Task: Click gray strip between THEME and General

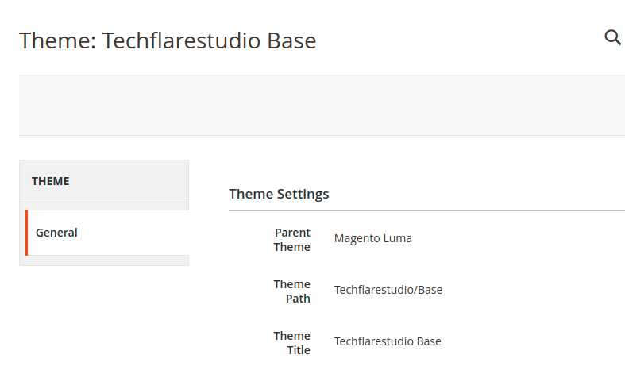Action: click(x=104, y=206)
